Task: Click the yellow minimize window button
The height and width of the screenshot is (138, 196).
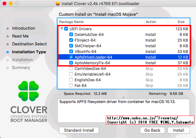Action: (x=11, y=3)
